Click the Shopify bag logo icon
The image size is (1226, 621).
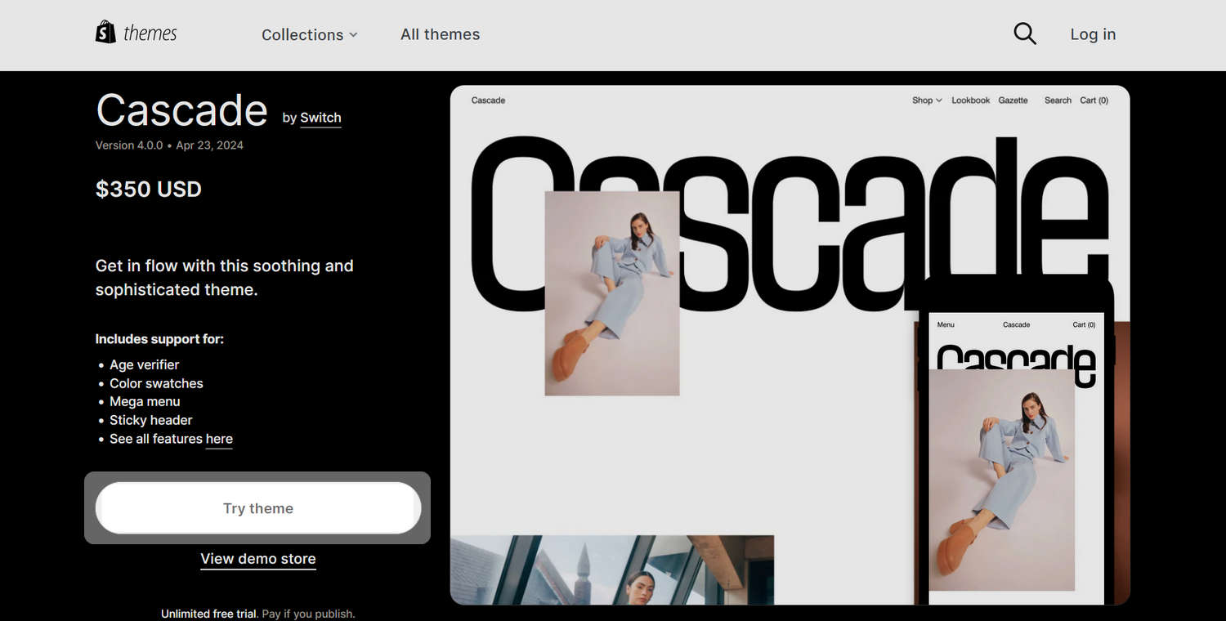[105, 33]
